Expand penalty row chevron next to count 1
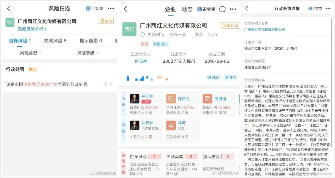Screen dimensions: 335x178 (111, 84)
